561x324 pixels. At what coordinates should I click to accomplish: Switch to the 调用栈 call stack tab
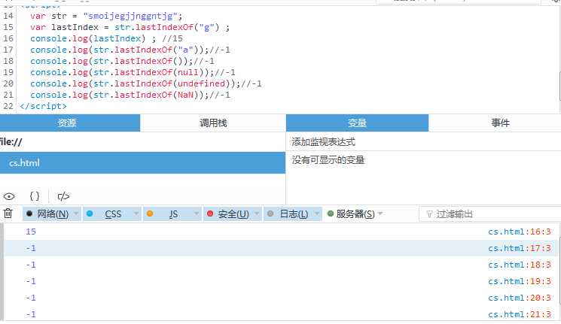point(213,123)
